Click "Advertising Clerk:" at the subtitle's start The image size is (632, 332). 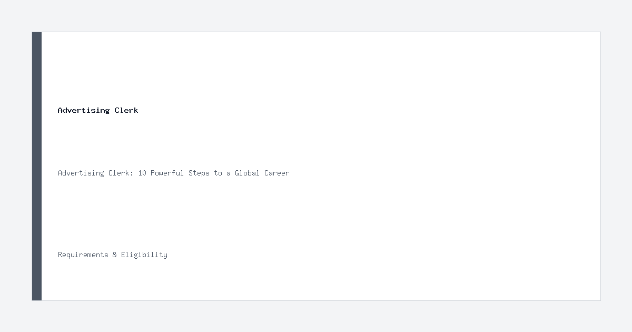96,173
